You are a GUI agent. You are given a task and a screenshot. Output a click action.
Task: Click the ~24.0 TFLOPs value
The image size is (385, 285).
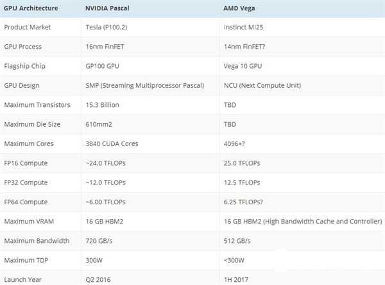[106, 163]
